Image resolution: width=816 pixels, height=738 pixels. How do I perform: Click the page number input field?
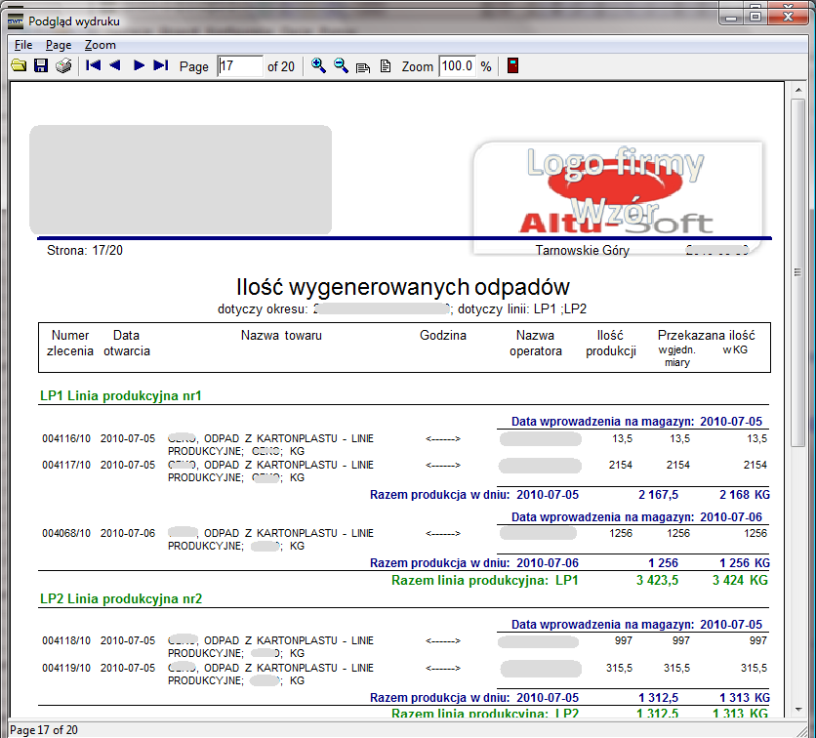pos(239,66)
